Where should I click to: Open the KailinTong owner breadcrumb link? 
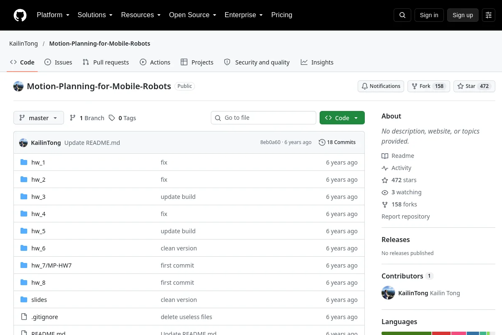point(23,44)
